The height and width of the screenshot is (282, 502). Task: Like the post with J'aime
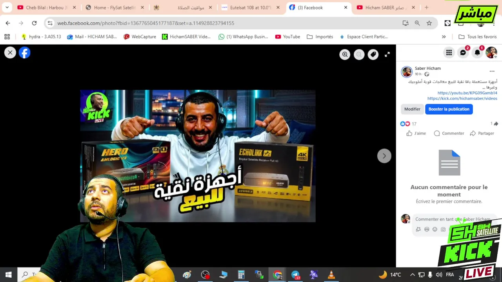click(416, 133)
